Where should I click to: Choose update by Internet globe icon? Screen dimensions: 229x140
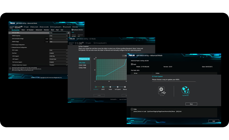coord(185,90)
